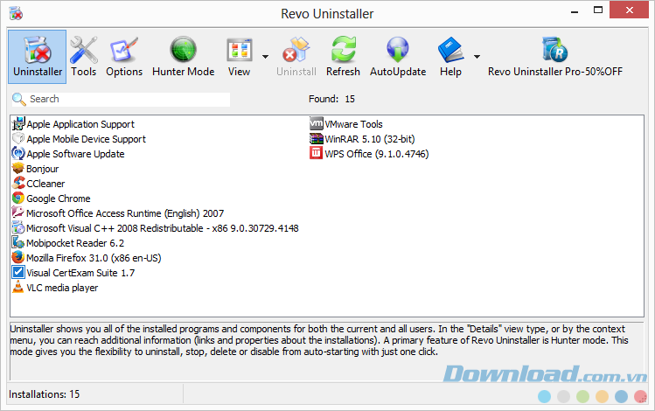Click the 'Apple Software Update' entry text
This screenshot has width=655, height=411.
75,154
